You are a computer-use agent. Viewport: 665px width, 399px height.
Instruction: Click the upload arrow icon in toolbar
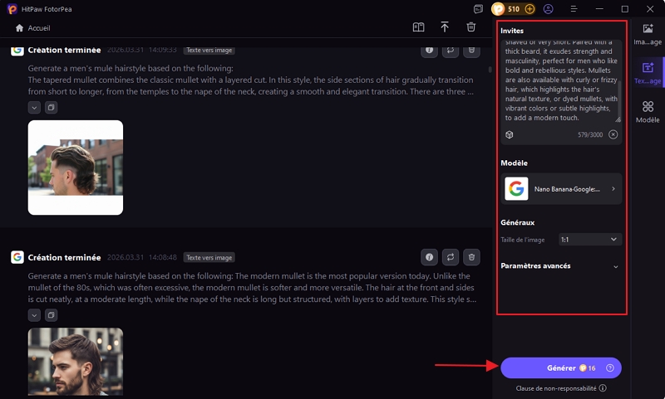click(445, 27)
